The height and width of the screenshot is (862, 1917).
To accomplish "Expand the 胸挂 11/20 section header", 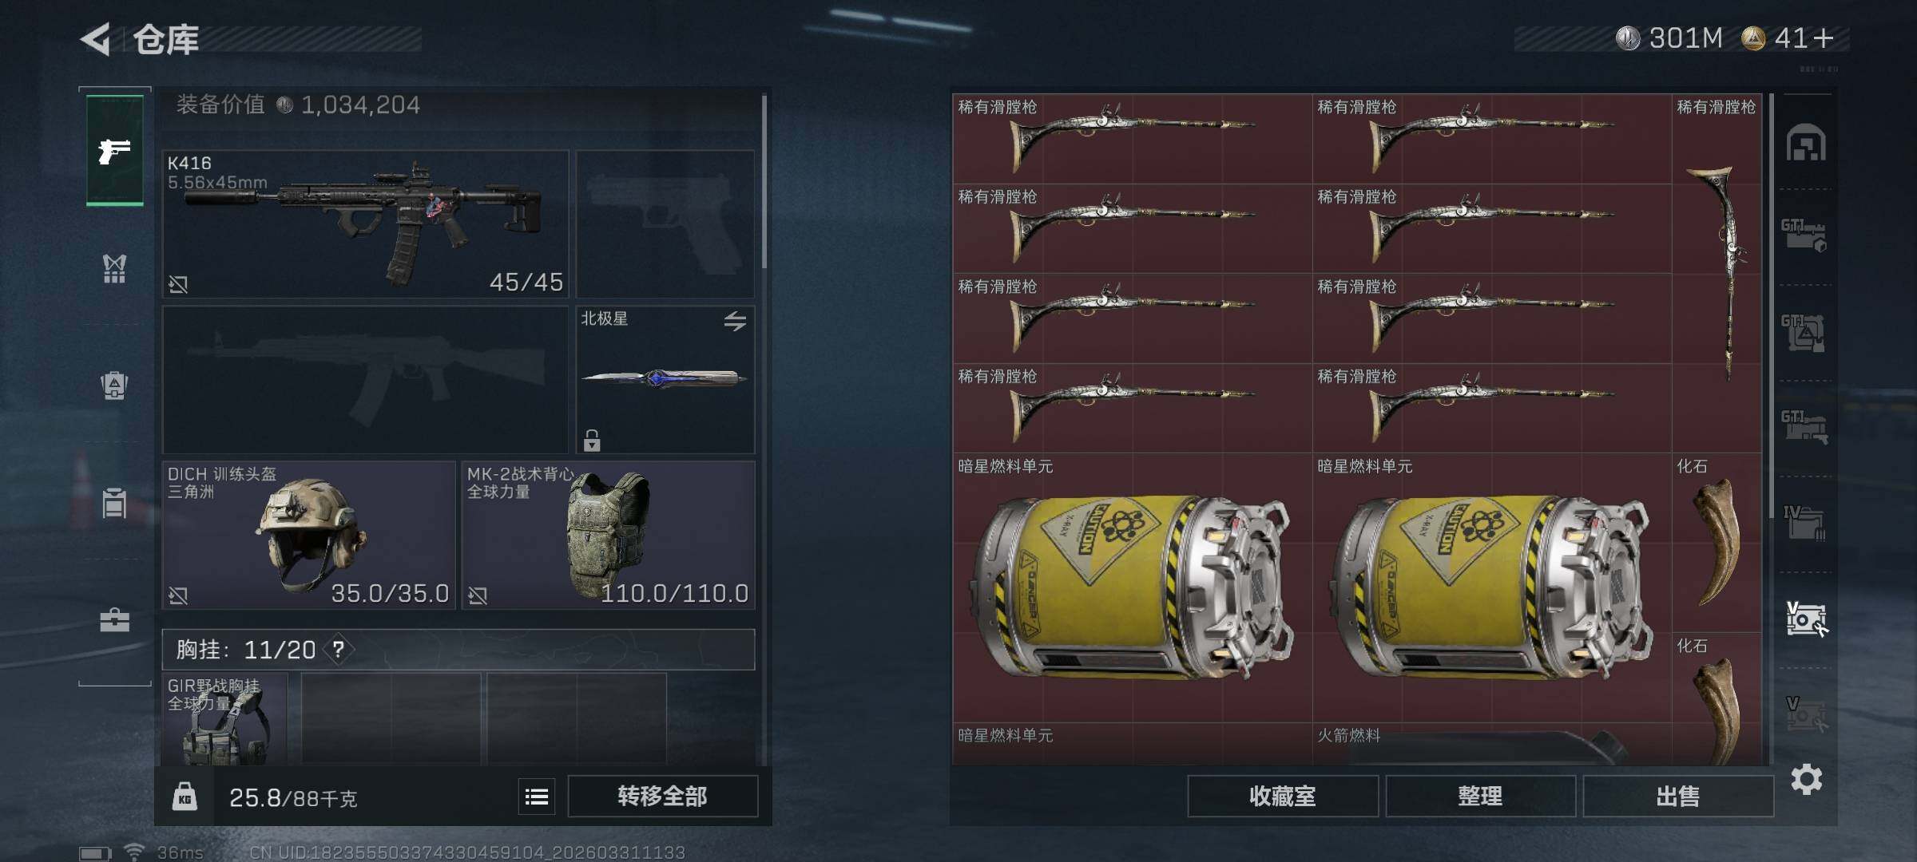I will 458,650.
